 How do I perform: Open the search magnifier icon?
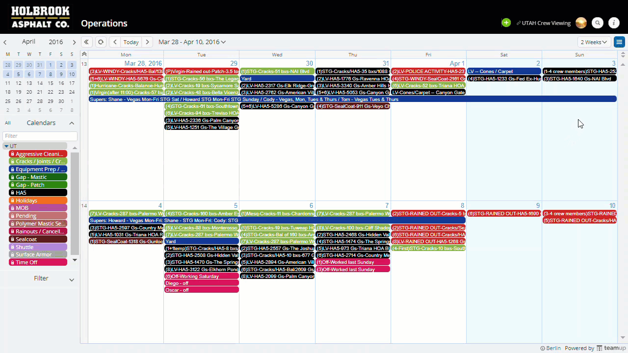click(x=597, y=23)
